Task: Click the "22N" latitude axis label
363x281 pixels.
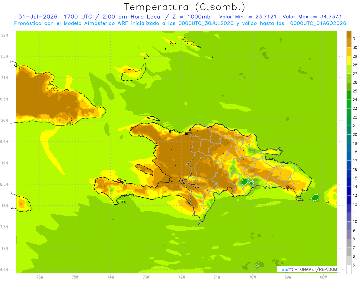Action: 5,35
